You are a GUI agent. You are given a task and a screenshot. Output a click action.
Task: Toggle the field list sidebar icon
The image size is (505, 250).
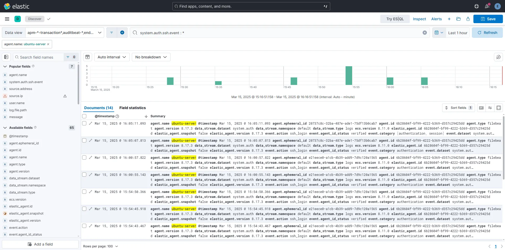pyautogui.click(x=6, y=57)
